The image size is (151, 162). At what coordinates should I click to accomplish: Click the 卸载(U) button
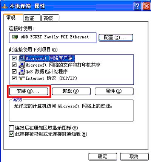tap(71, 91)
